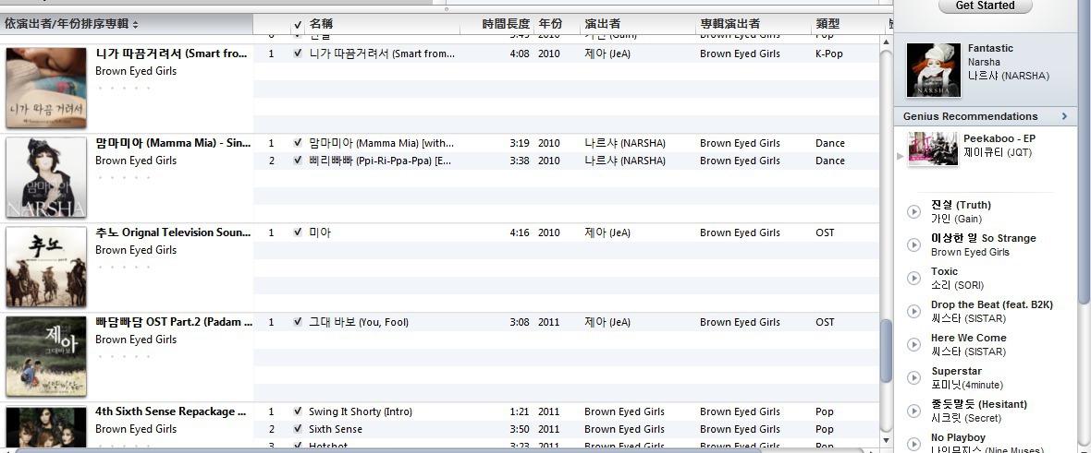The image size is (1091, 453).
Task: Open 포미닛(4minute) artist link
Action: click(x=966, y=385)
